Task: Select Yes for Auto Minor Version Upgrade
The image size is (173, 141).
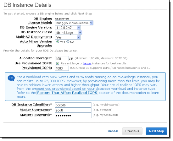Action: [58, 42]
